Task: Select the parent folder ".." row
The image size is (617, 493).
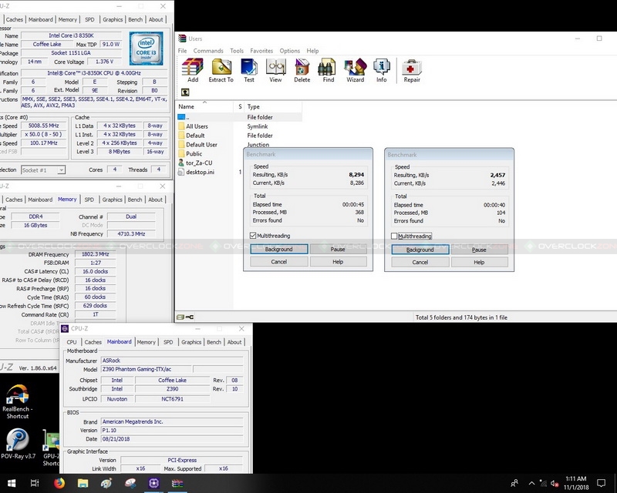Action: coord(239,117)
